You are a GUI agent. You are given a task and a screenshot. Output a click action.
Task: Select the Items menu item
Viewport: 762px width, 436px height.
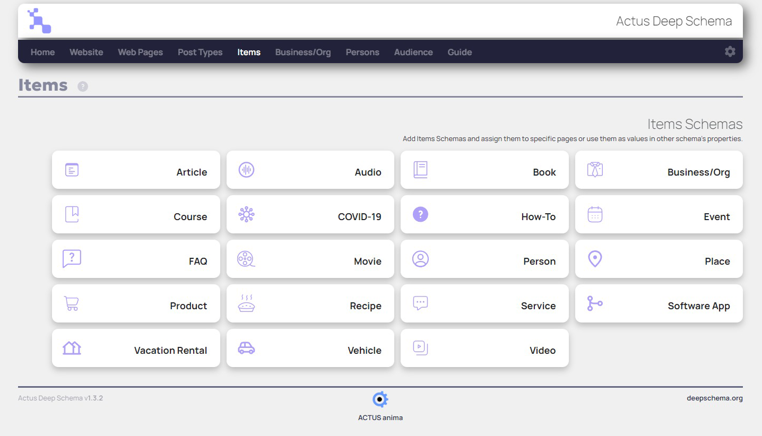[249, 52]
